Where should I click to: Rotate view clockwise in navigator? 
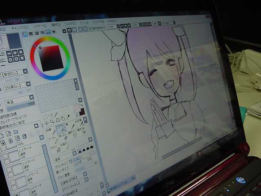click(x=16, y=59)
